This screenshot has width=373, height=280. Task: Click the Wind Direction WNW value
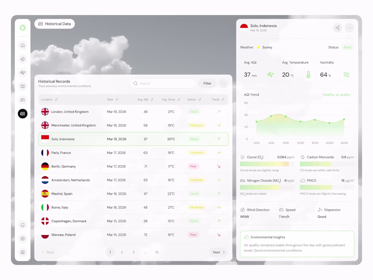244,217
